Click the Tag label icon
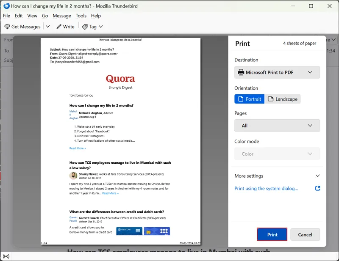Image resolution: width=339 pixels, height=261 pixels. 85,27
